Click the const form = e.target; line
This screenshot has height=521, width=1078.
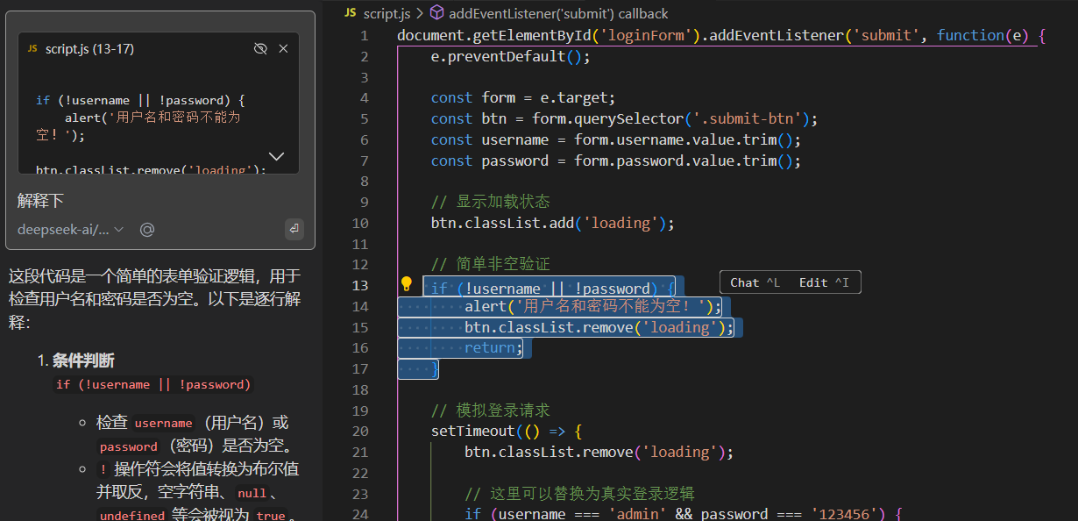[523, 97]
